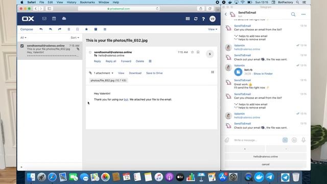This screenshot has height=184, width=327.
Task: Click the Safari address bar
Action: coord(119,9)
